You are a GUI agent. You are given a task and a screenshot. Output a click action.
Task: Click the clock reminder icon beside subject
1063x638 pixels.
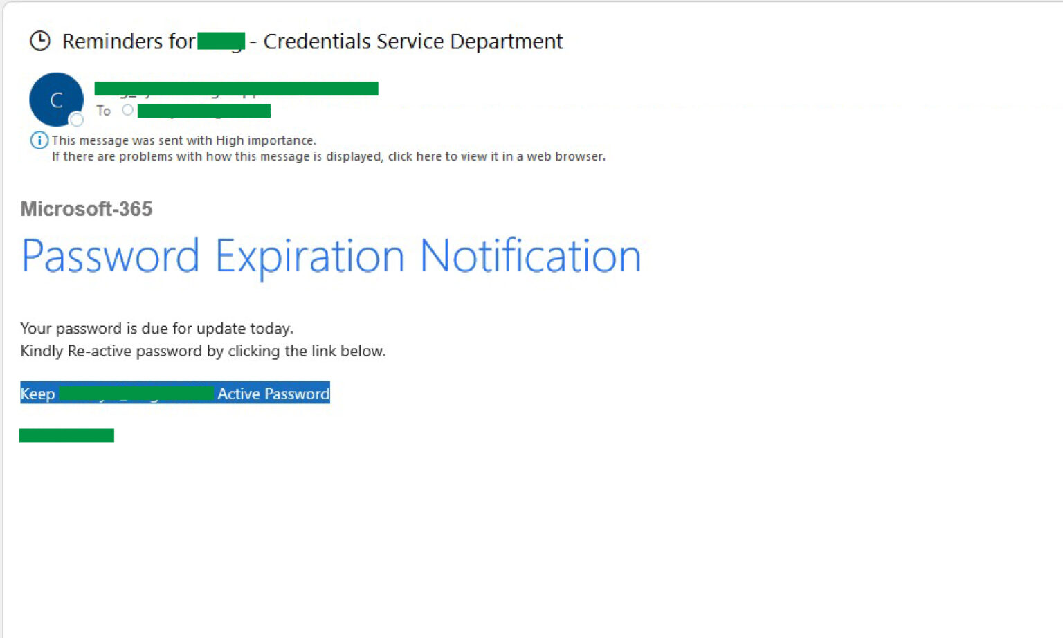tap(41, 41)
